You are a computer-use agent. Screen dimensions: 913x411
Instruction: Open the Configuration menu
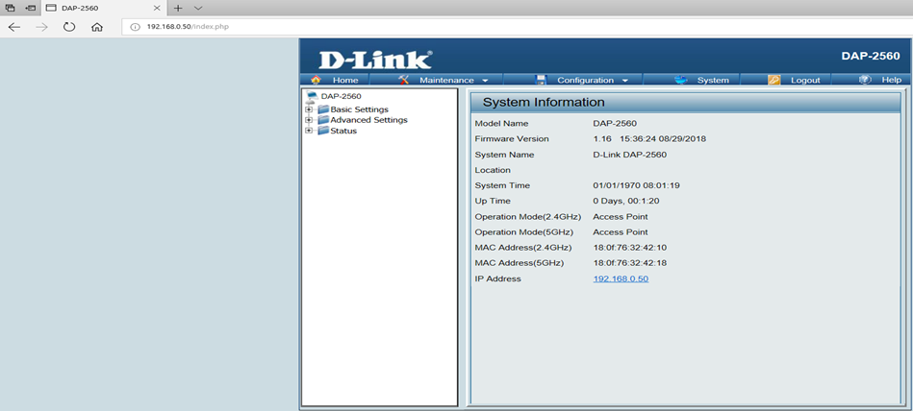pos(585,81)
